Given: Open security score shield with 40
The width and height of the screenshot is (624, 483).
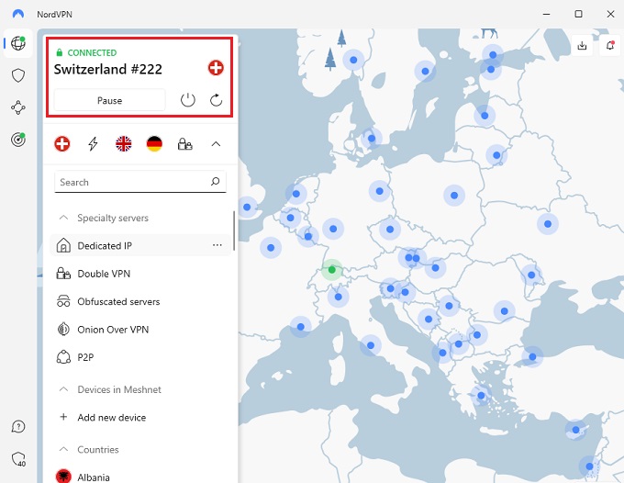Looking at the screenshot, I should coord(18,459).
